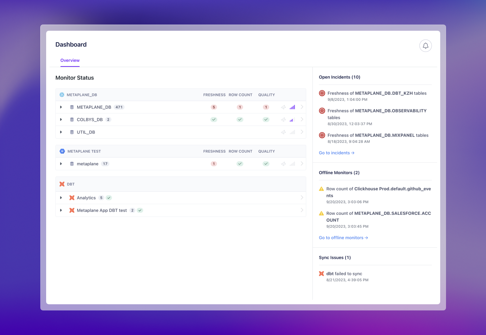The image size is (486, 335).
Task: Click the Quality passing check on COLBYS_DB row
Action: (266, 120)
